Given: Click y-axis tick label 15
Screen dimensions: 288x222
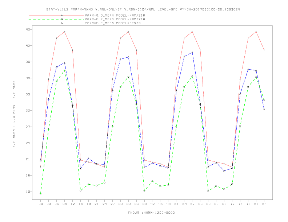Looking at the screenshot, I should 28,192.
